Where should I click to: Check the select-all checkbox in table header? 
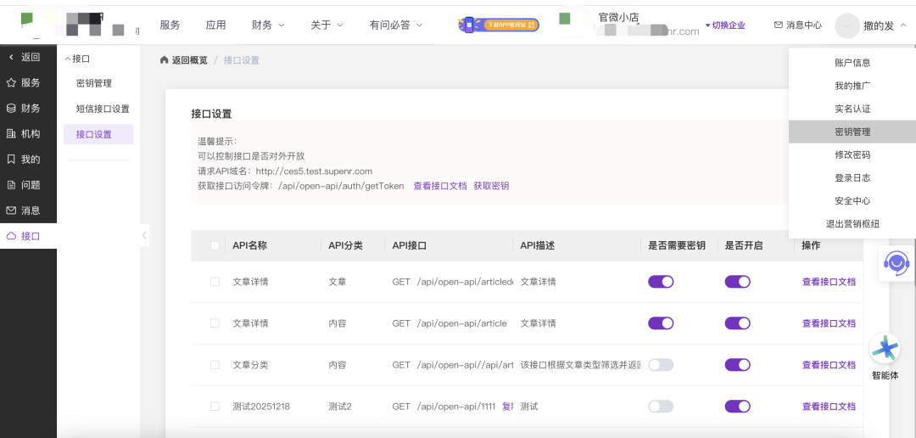pyautogui.click(x=215, y=246)
